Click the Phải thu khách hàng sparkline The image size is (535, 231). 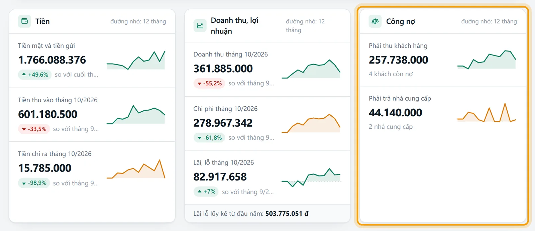coord(487,60)
